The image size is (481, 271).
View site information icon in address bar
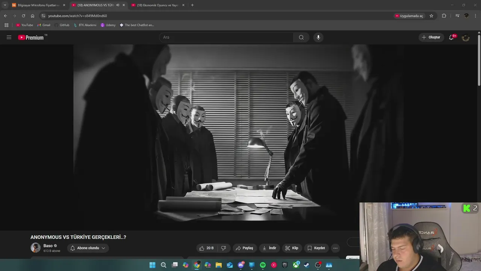coord(43,16)
